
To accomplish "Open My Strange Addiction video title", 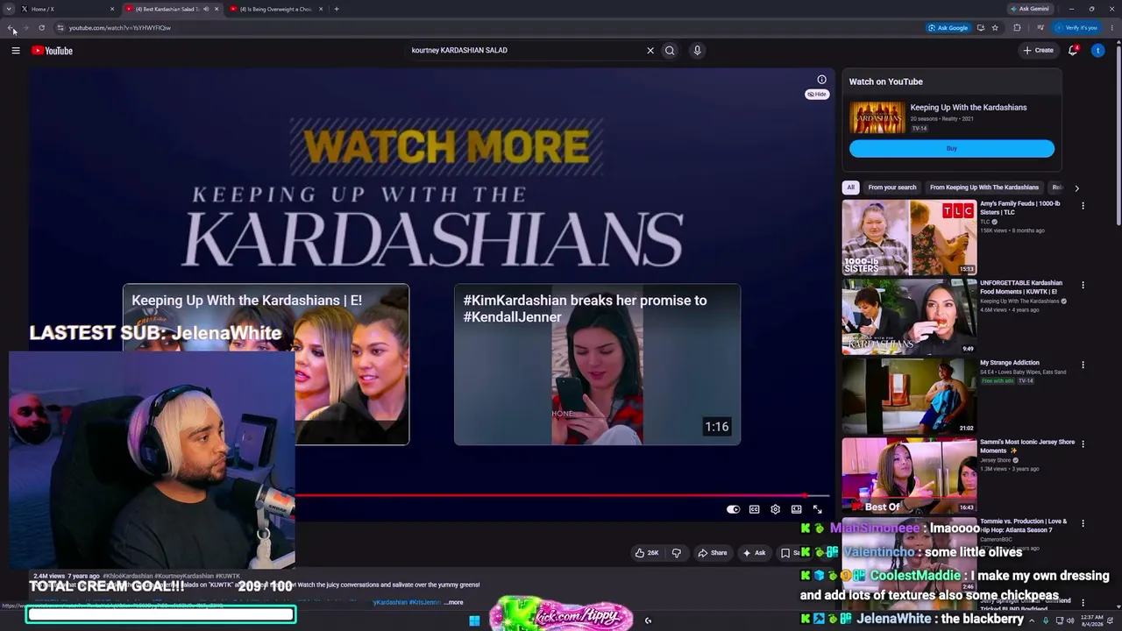I will point(1010,363).
